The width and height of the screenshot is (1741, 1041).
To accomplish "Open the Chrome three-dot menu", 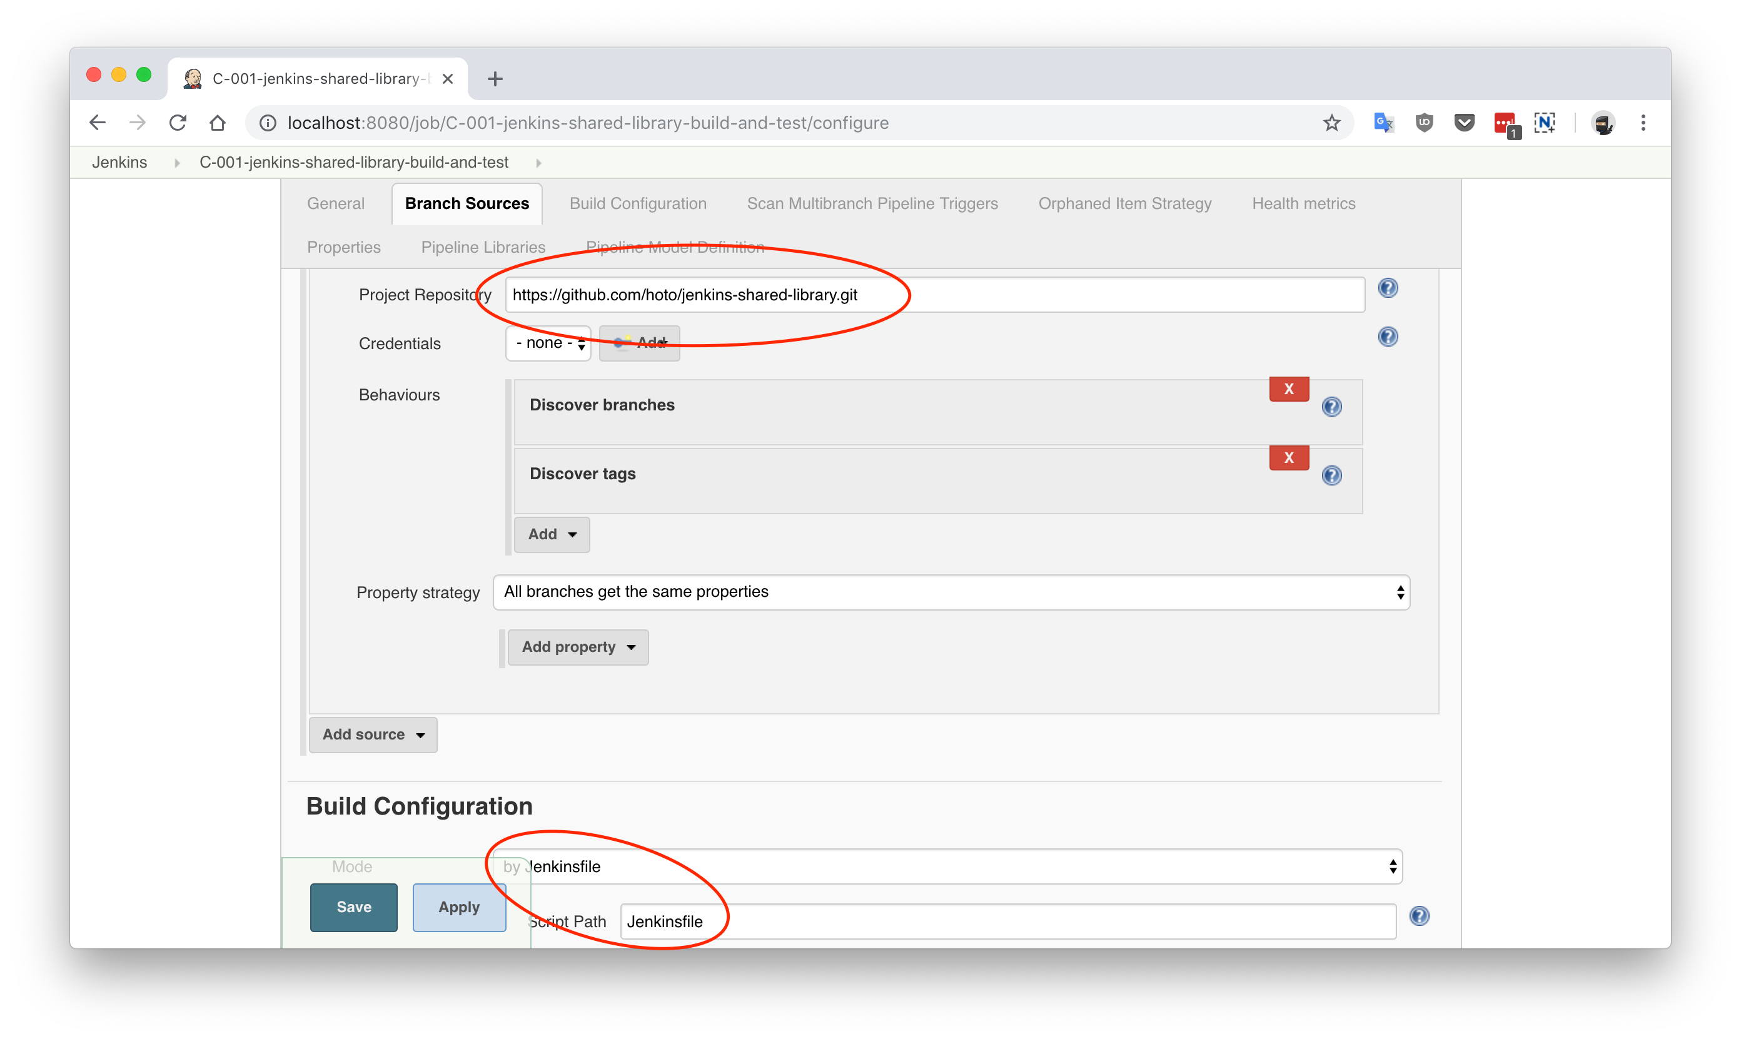I will 1643,123.
